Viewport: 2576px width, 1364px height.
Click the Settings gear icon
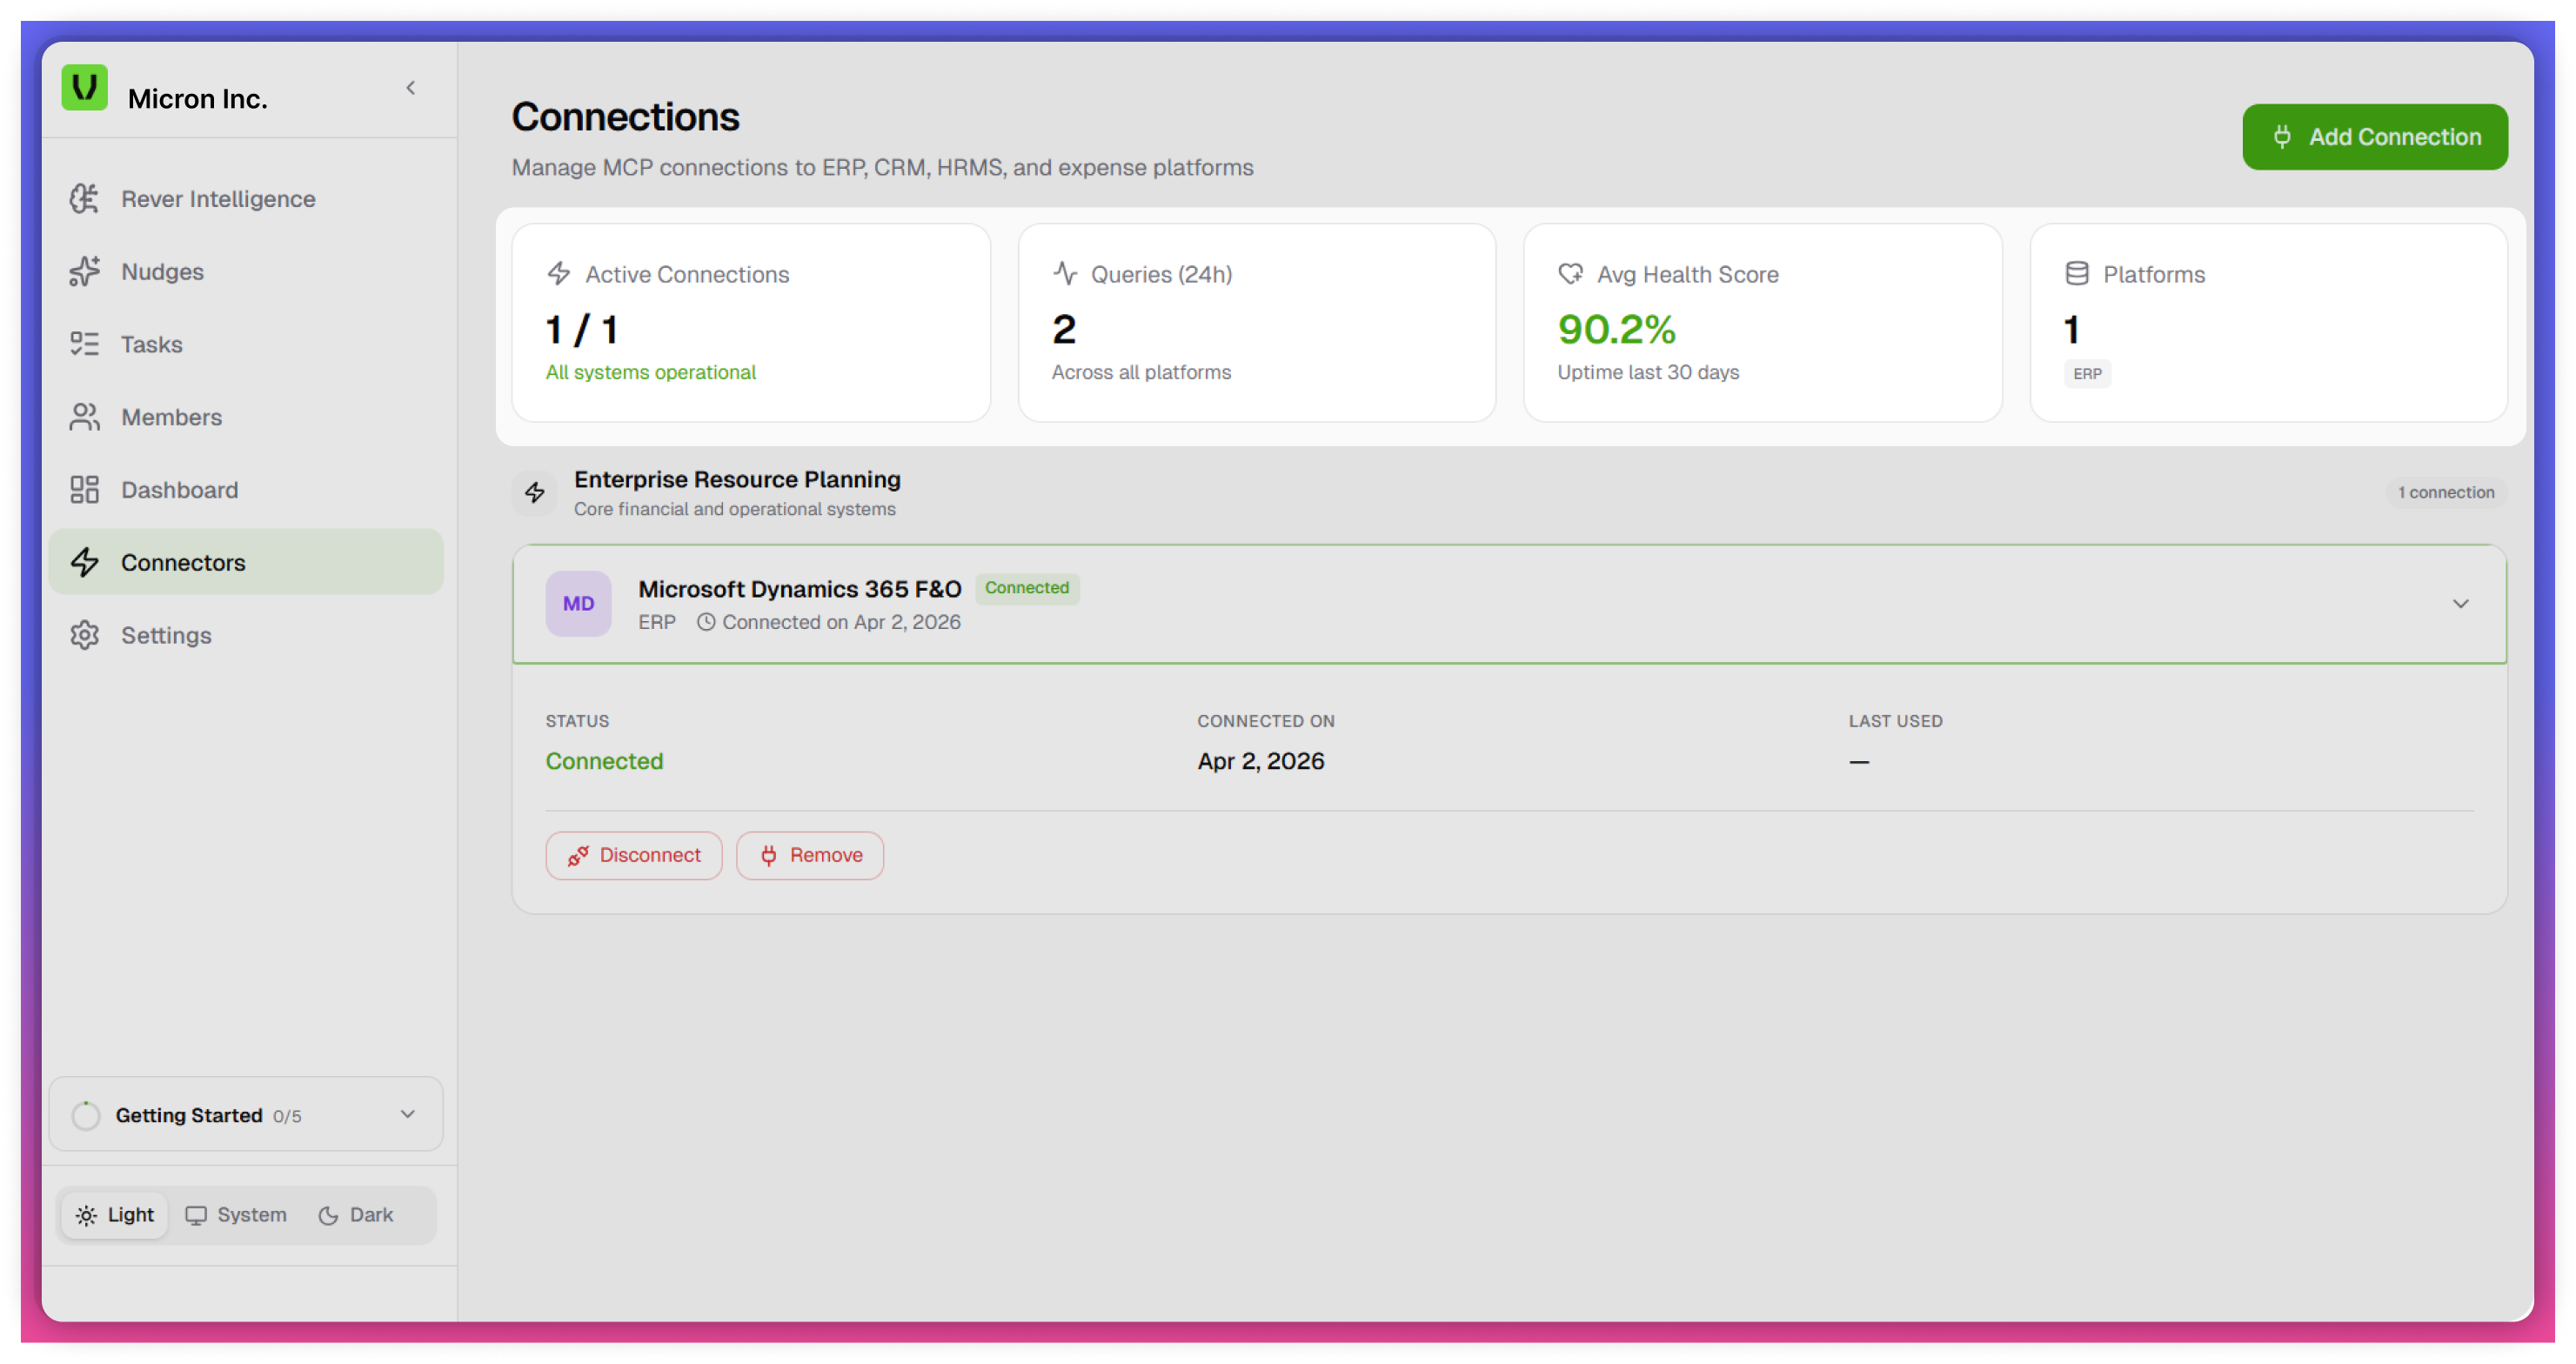pyautogui.click(x=84, y=635)
